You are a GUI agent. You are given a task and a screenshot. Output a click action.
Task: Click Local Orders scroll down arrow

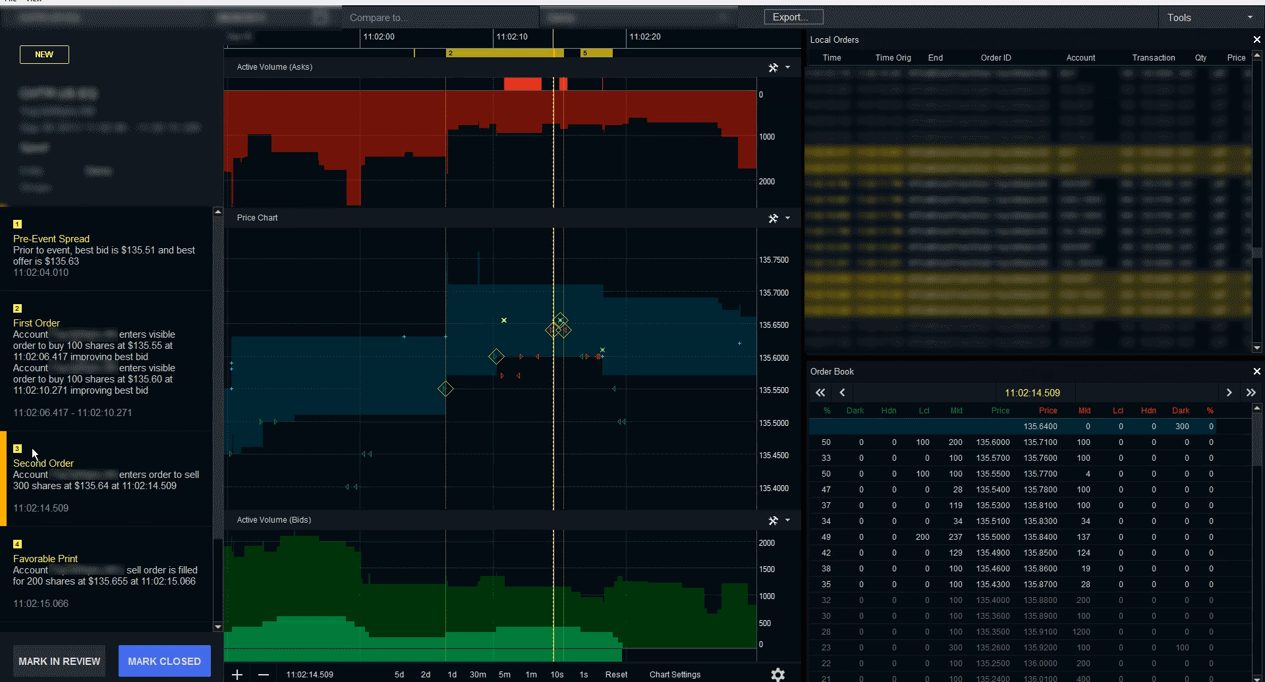1256,348
